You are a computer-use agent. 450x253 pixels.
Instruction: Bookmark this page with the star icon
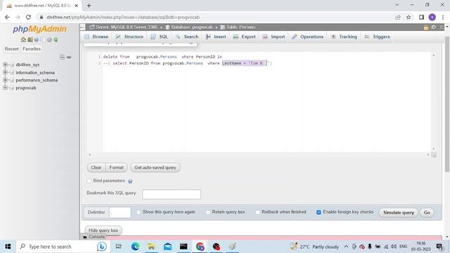coord(409,17)
